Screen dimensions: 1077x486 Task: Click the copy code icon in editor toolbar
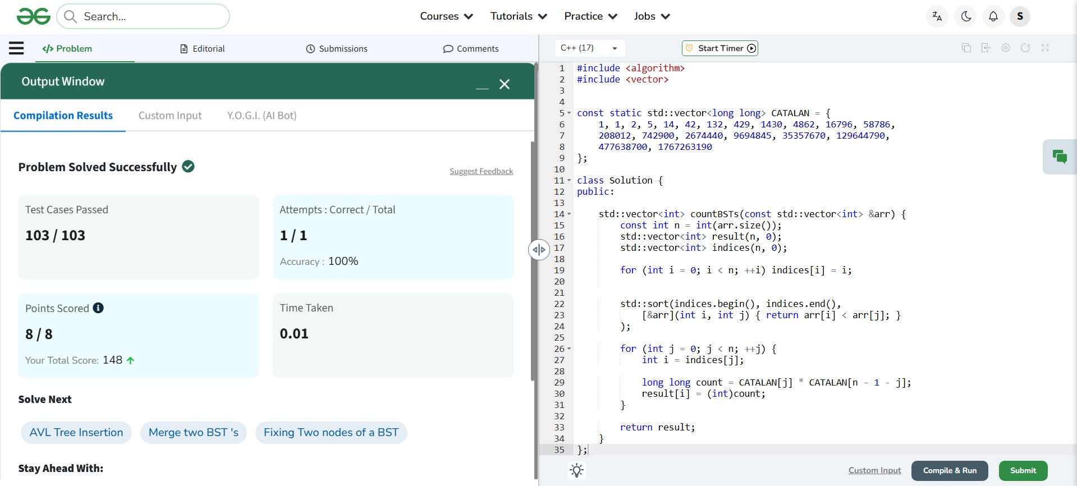966,48
